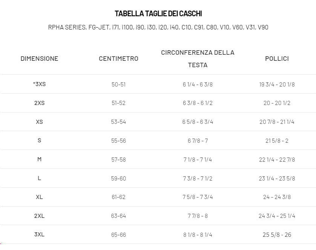Click the 25 5/8 - 26 inches cell
This screenshot has width=316, height=250.
point(277,235)
